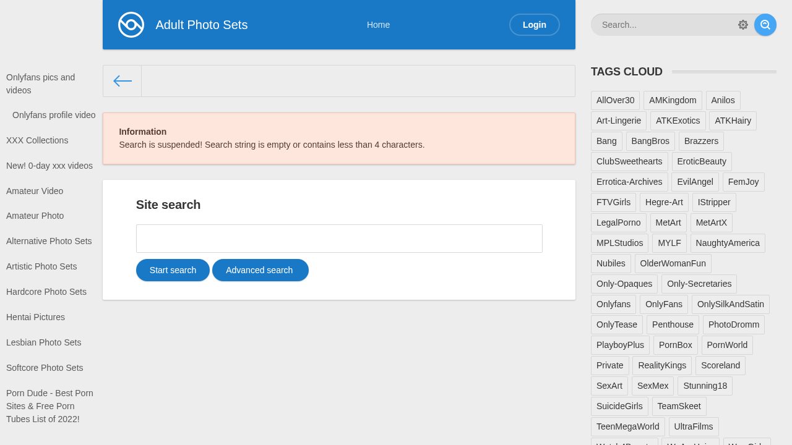Choose the MPLStudios tag
The image size is (792, 445).
click(x=620, y=244)
